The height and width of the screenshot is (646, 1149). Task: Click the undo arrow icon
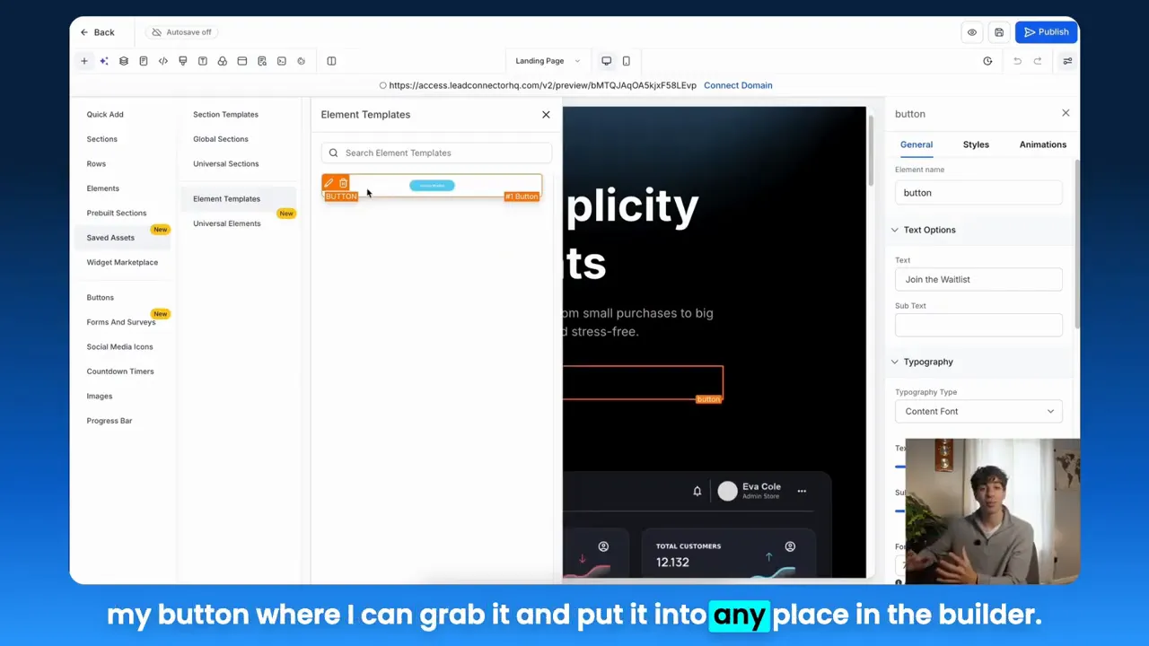coord(1017,61)
